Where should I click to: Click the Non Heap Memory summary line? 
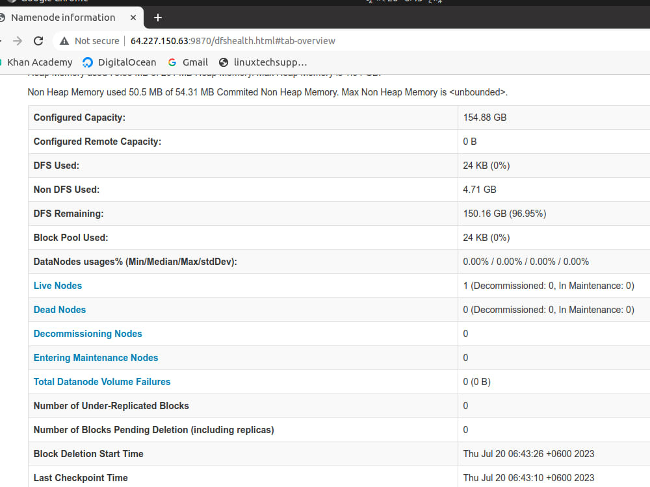[267, 92]
